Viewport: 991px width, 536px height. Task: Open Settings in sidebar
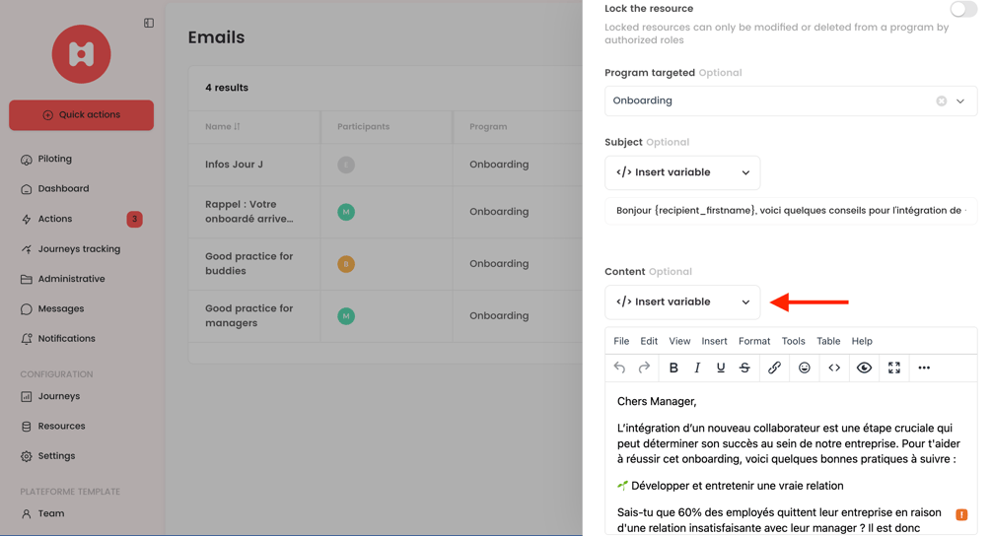[56, 456]
